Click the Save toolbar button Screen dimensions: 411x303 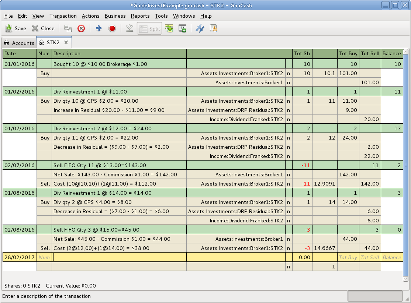click(x=15, y=28)
